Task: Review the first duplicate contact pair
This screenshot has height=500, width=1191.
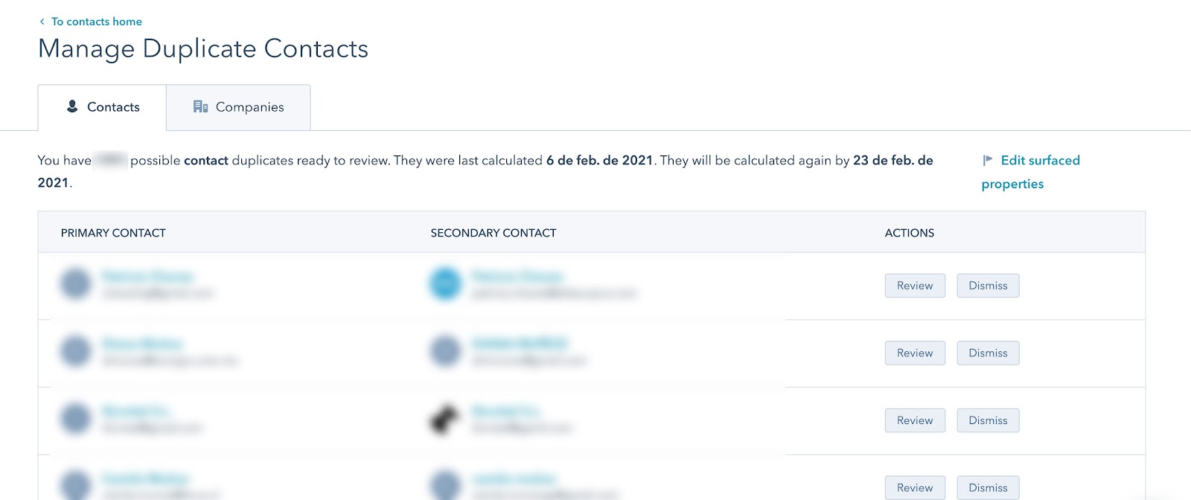Action: click(x=915, y=286)
